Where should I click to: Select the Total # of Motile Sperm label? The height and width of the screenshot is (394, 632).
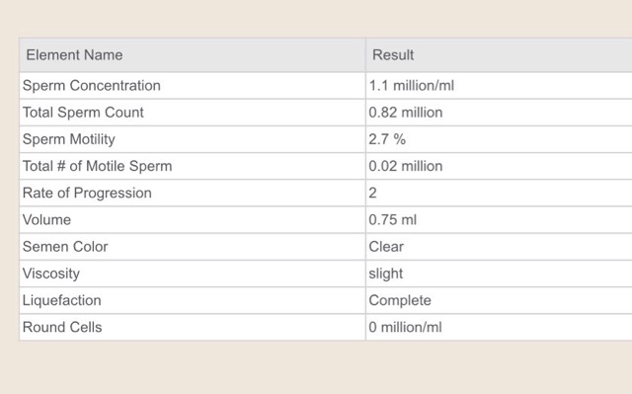[97, 166]
